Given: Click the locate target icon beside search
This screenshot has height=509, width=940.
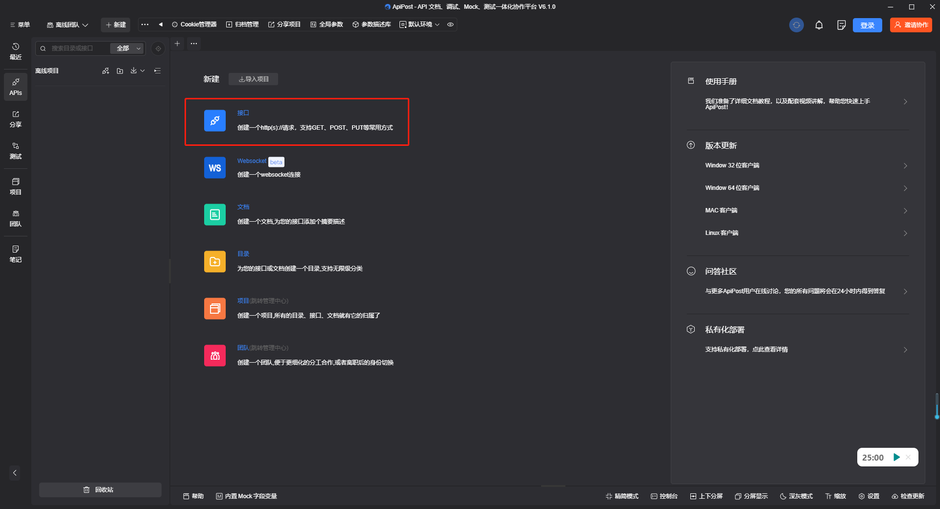Looking at the screenshot, I should 158,48.
